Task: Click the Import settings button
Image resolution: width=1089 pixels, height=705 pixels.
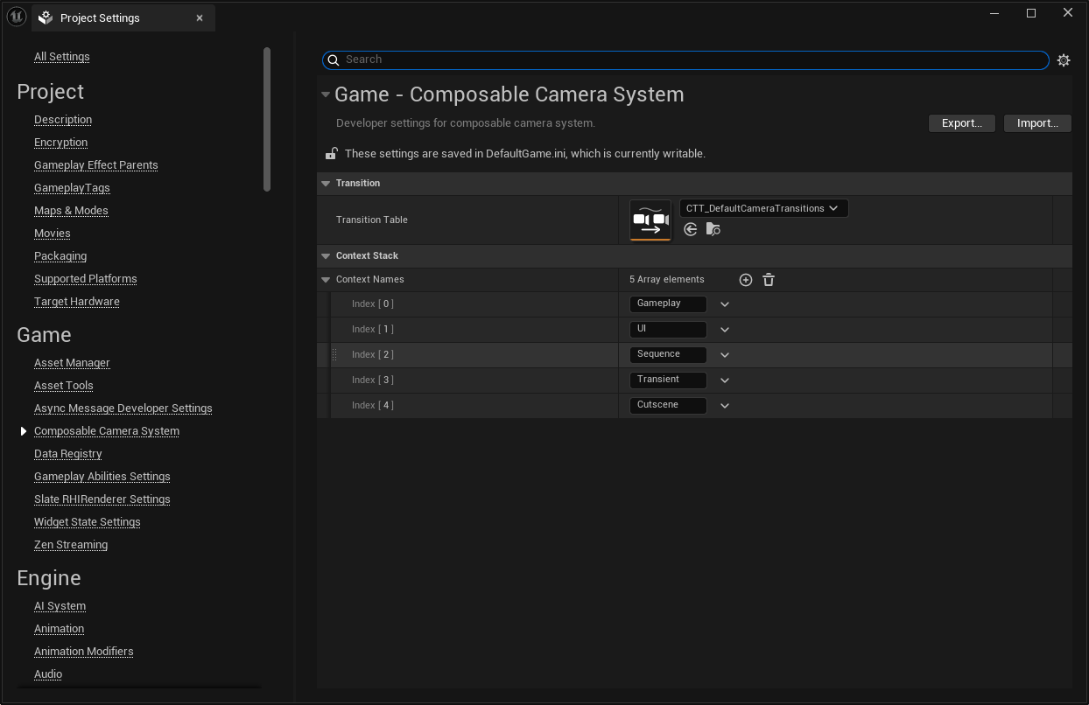Action: coord(1036,123)
